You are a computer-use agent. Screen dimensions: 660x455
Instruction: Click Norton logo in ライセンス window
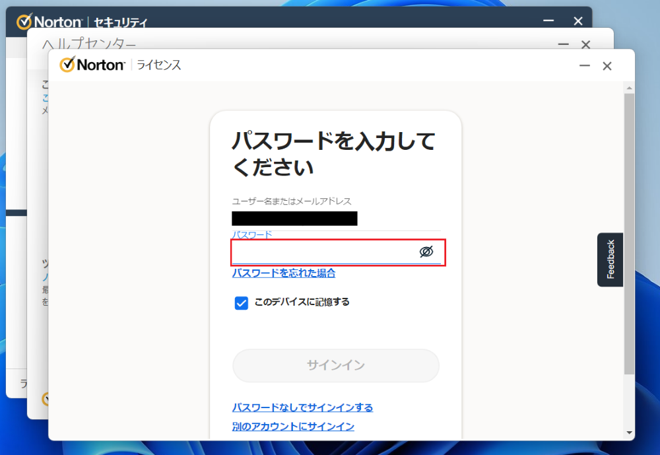point(92,65)
